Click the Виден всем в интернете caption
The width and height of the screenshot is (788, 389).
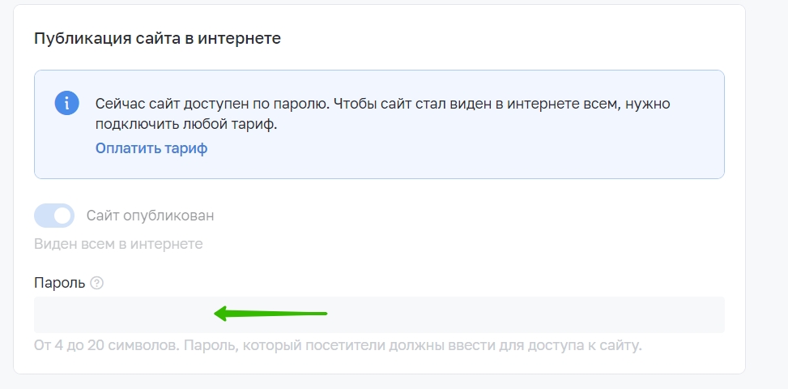click(118, 244)
